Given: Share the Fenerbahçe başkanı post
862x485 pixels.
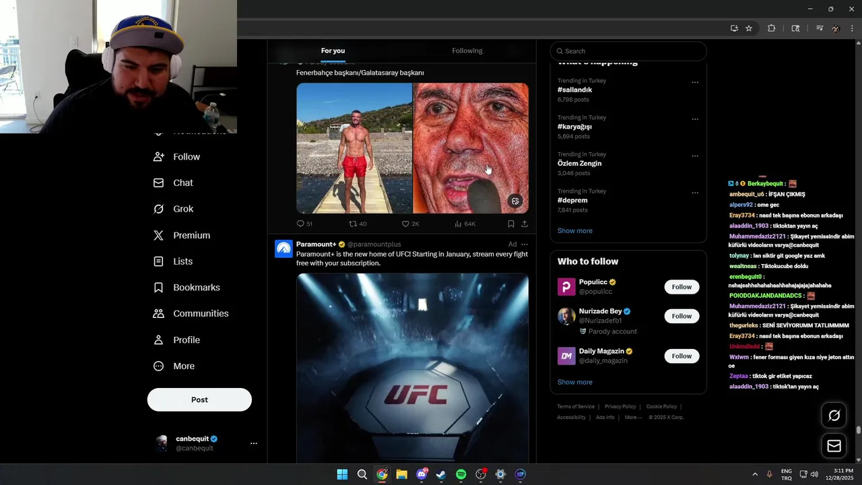Looking at the screenshot, I should click(524, 224).
